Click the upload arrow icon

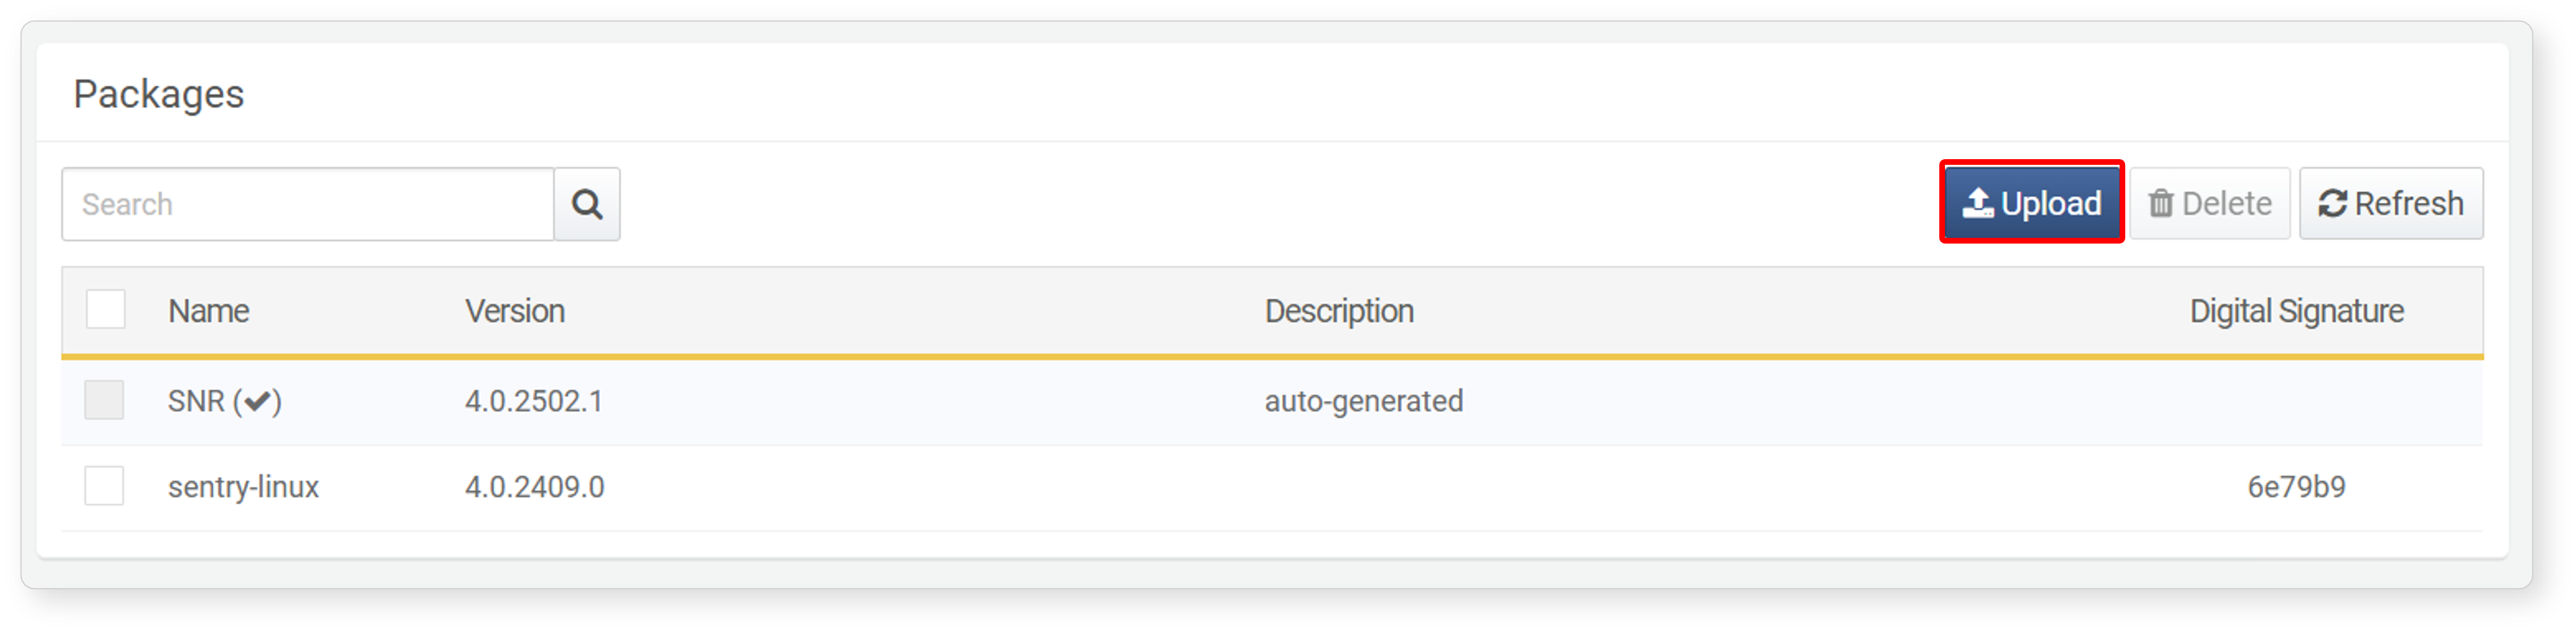pyautogui.click(x=1977, y=203)
